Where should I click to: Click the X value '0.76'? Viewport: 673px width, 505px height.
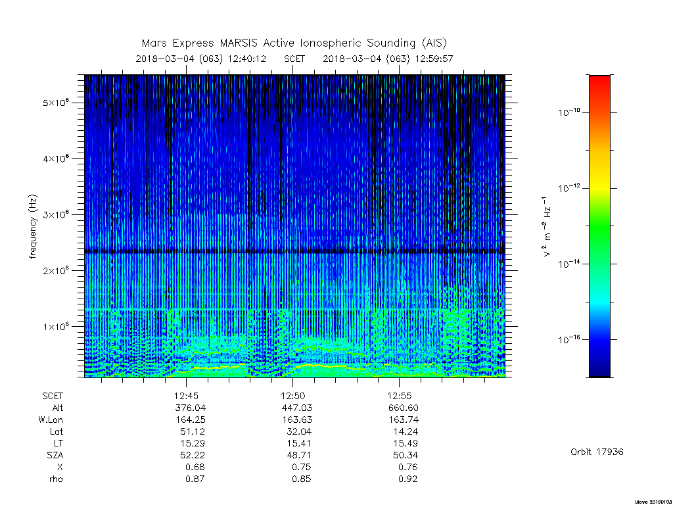408,467
